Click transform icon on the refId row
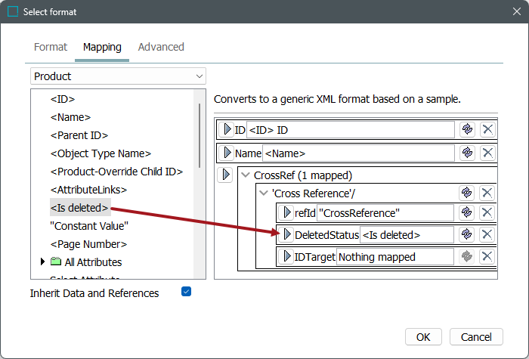The image size is (529, 359). pyautogui.click(x=467, y=212)
